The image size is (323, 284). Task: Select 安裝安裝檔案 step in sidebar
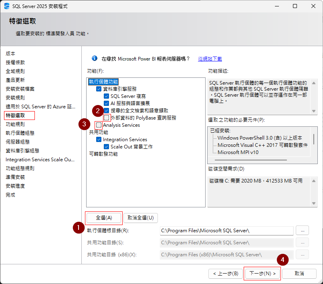[x=20, y=89]
